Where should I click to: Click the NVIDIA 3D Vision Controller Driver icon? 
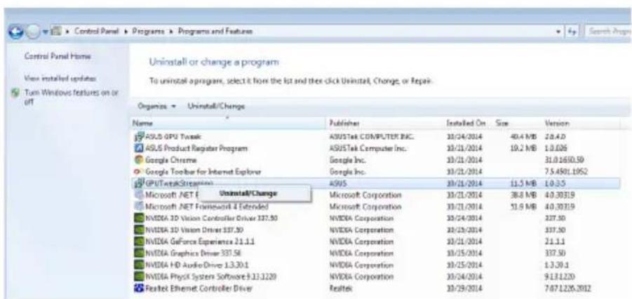pyautogui.click(x=138, y=218)
